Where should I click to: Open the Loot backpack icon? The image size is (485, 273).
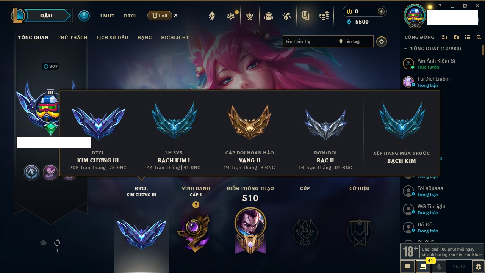coord(269,16)
